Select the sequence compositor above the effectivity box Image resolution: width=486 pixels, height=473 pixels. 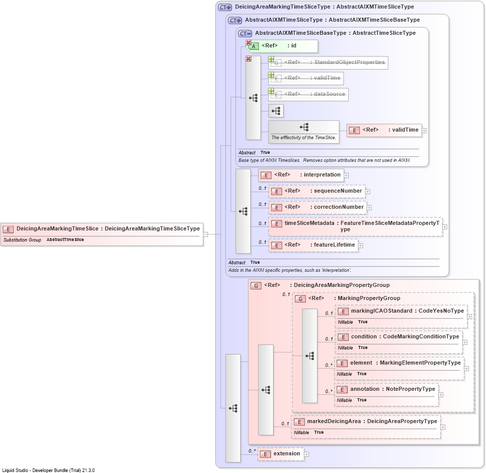[x=276, y=111]
